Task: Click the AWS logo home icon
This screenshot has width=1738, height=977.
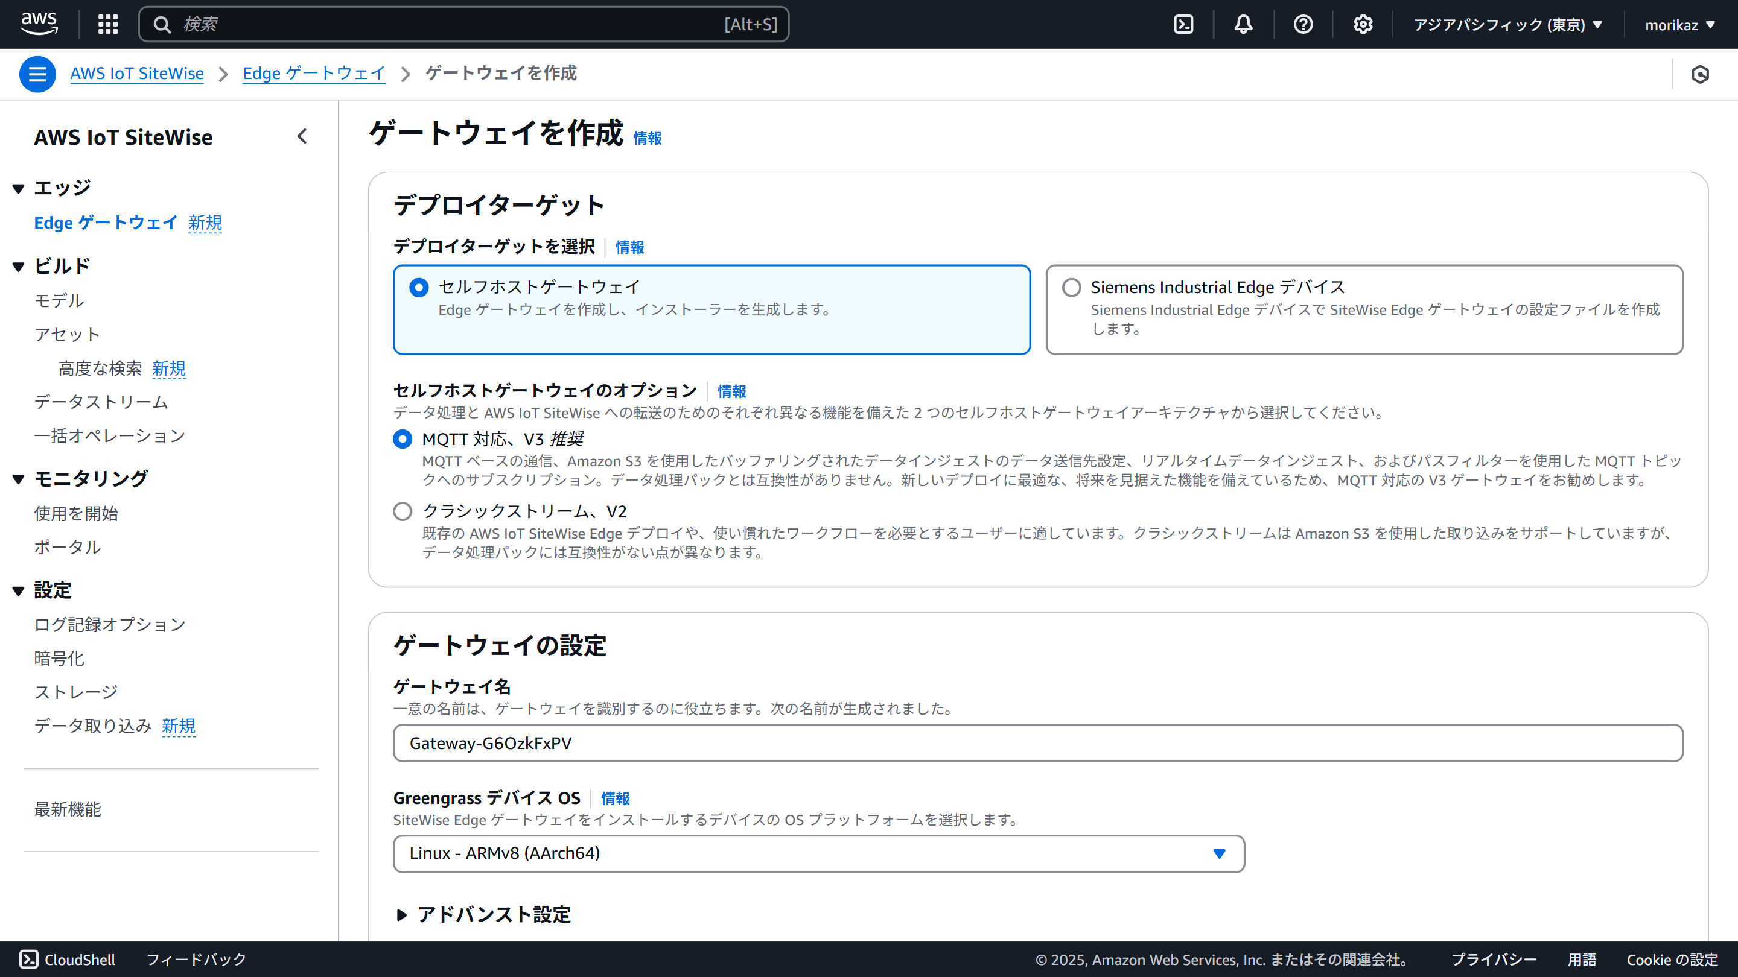Action: click(39, 24)
